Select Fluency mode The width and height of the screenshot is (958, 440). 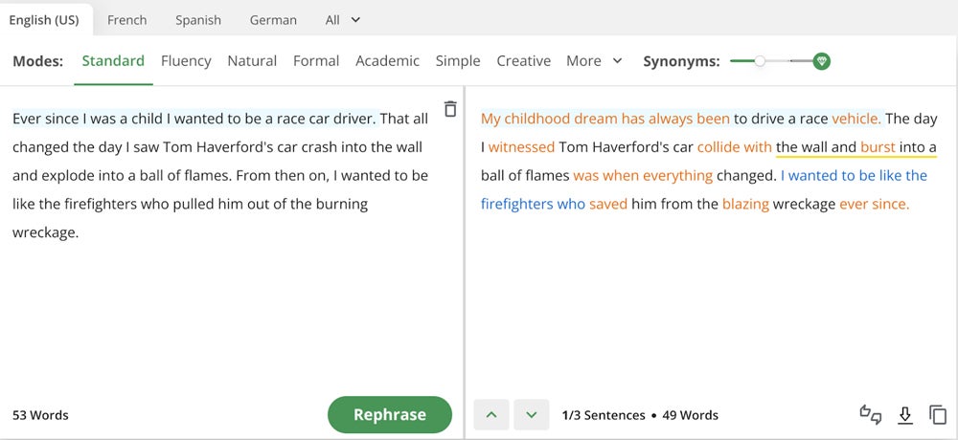point(187,61)
